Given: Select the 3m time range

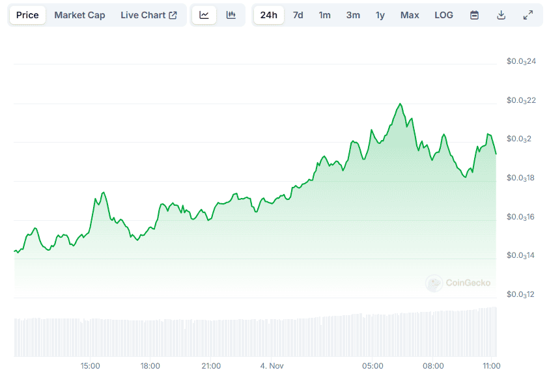Looking at the screenshot, I should point(353,15).
